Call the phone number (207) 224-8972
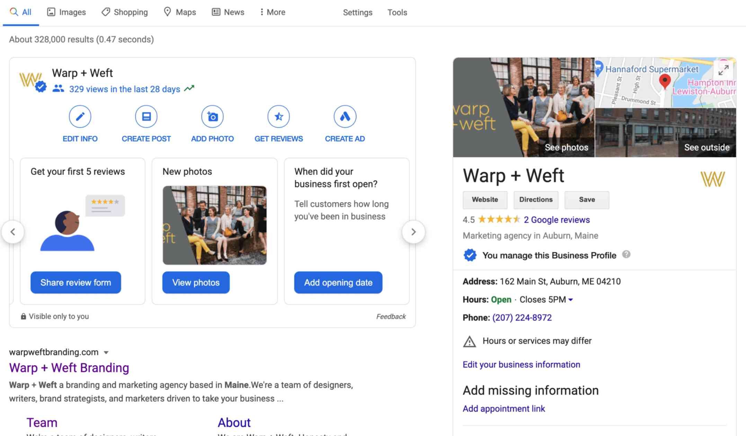Image resolution: width=746 pixels, height=436 pixels. (x=522, y=318)
